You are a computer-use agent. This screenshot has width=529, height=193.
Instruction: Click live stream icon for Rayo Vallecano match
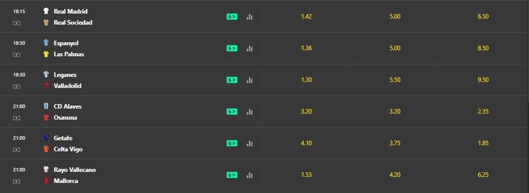(16, 181)
